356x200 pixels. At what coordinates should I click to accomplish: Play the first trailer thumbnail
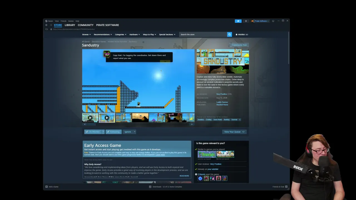(x=90, y=118)
